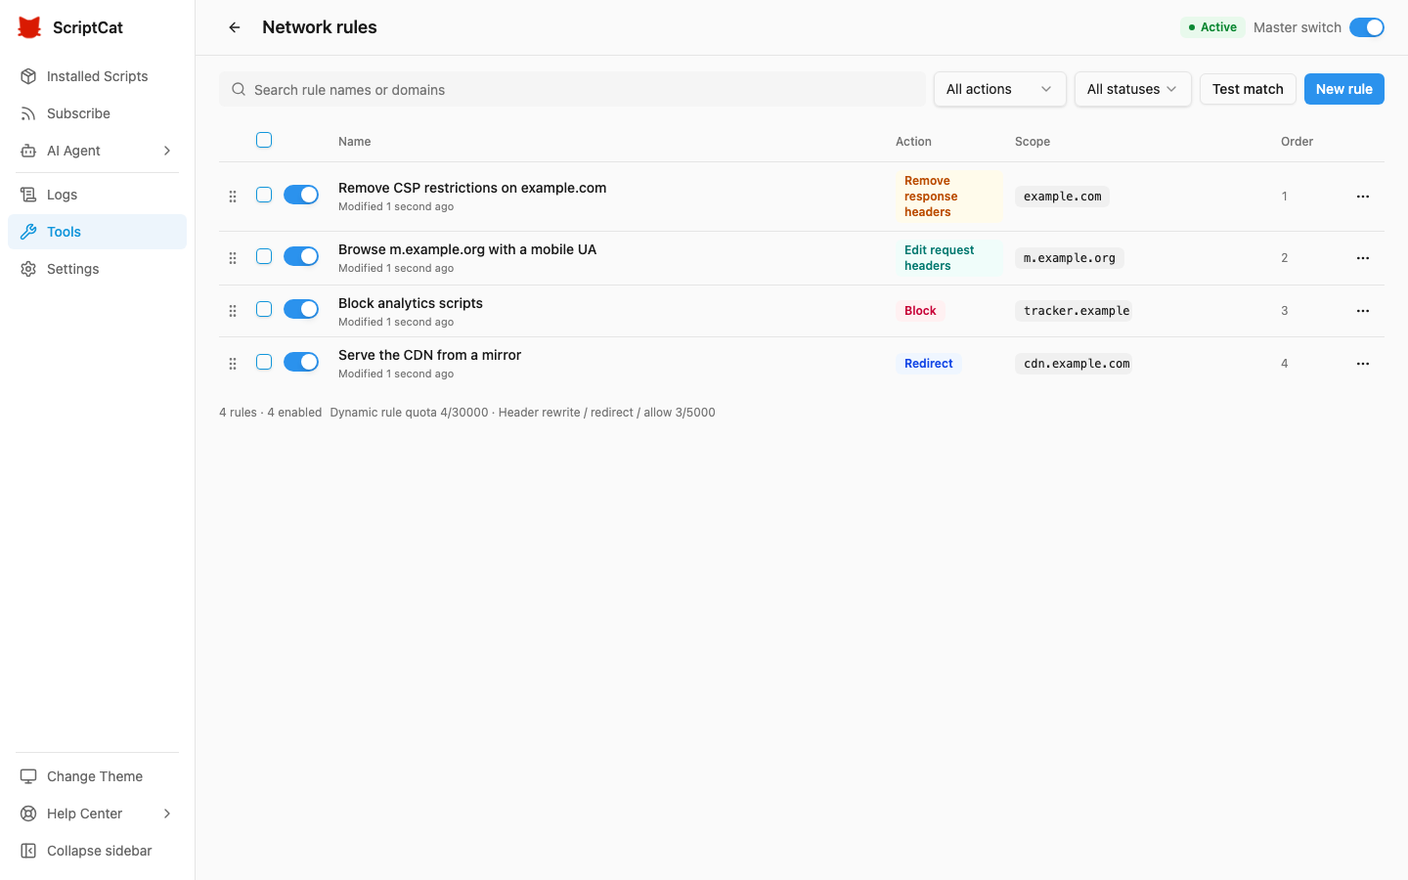The image size is (1408, 880).
Task: Click the Action column header
Action: [x=913, y=142]
